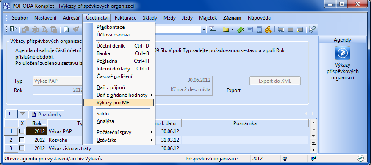This screenshot has height=165, width=371.
Task: Click the empty Export field
Action: (275, 91)
